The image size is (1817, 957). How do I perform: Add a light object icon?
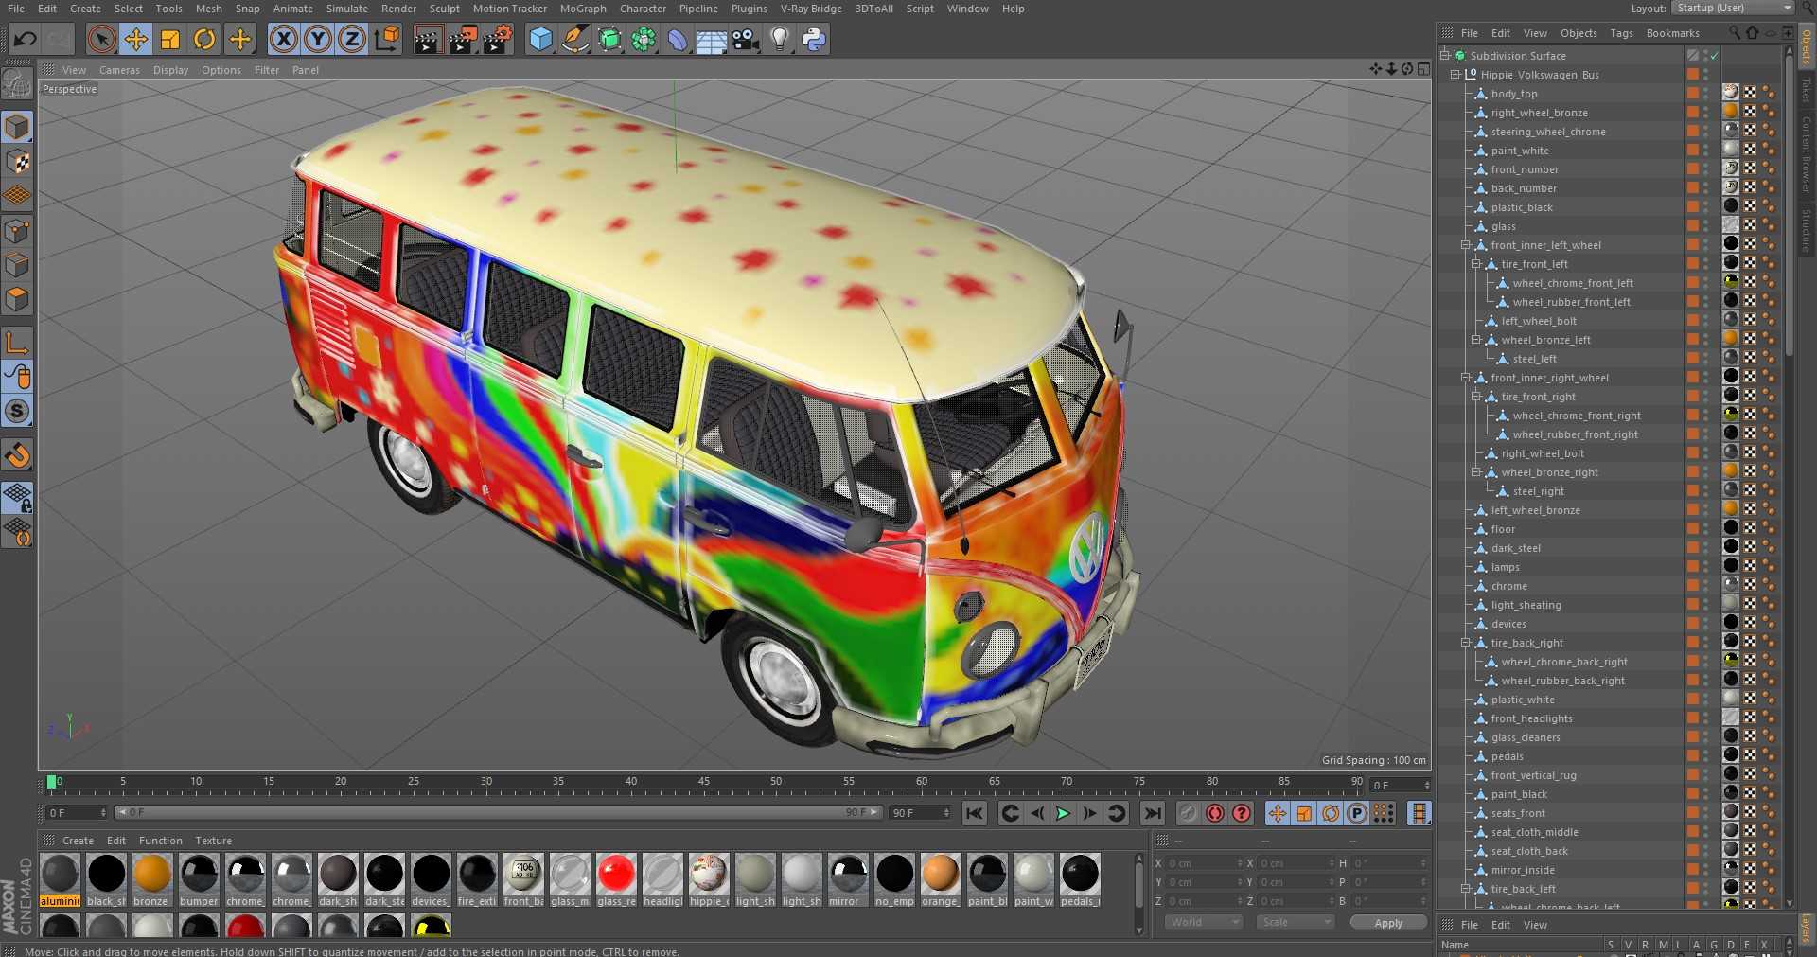(x=780, y=39)
